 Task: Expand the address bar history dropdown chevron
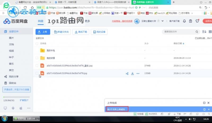tap(144, 8)
